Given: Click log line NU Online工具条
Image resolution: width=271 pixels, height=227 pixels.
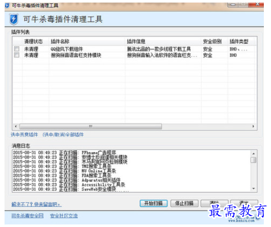Looking at the screenshot, I should tap(65, 171).
